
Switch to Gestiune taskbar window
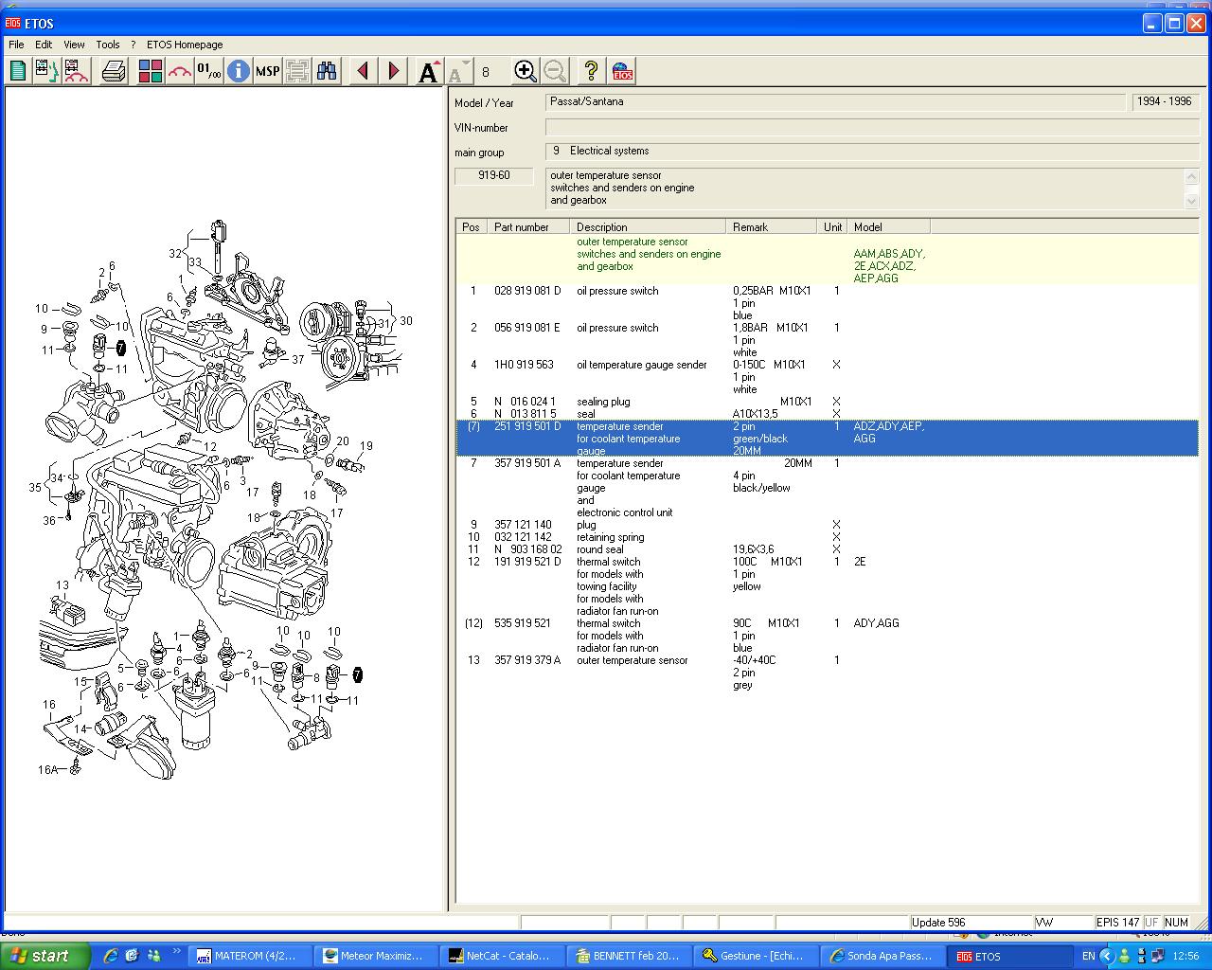coord(756,956)
